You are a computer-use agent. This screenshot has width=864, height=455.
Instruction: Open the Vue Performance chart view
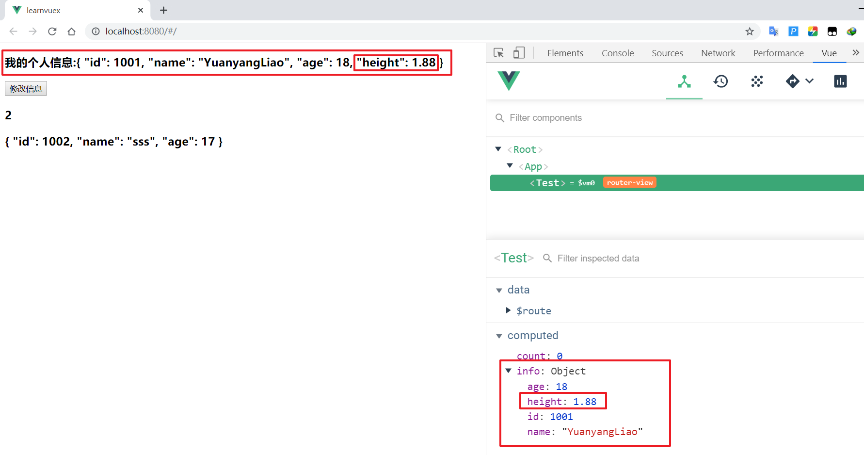click(840, 81)
